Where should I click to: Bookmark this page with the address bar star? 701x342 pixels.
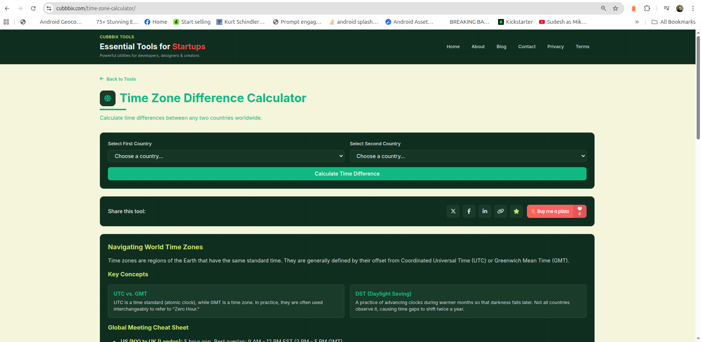[x=615, y=8]
